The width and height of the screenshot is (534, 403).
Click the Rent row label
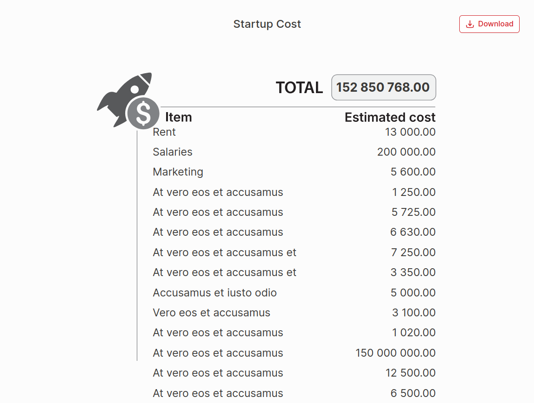[164, 132]
